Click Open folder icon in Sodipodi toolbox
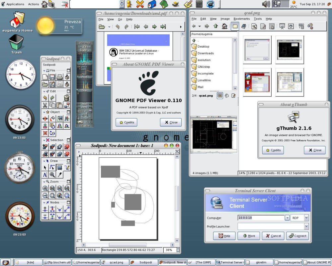Viewport: 332px width, 266px height. pos(45,84)
